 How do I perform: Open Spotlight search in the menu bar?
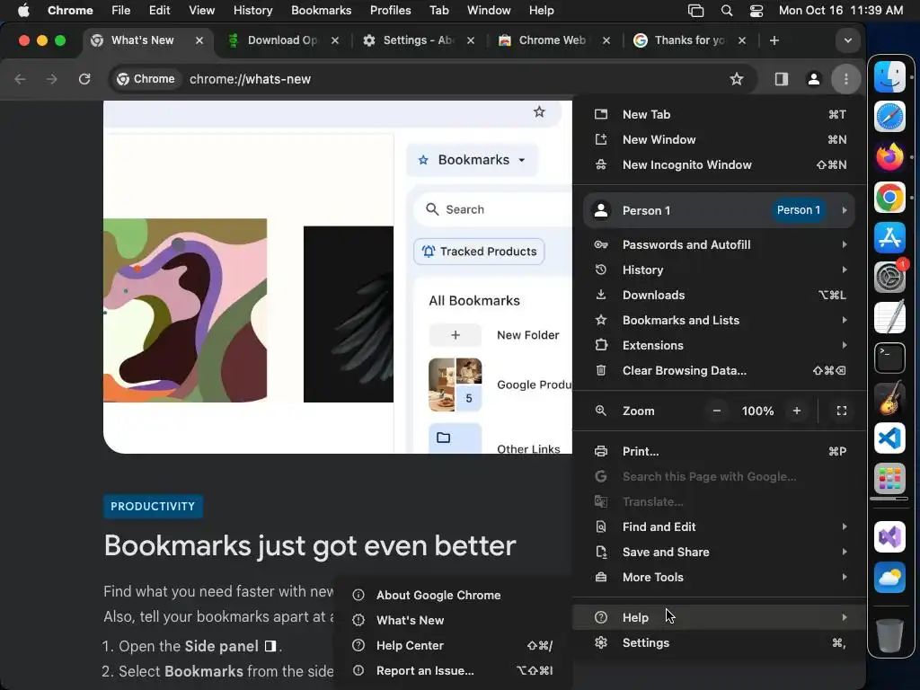(x=726, y=11)
